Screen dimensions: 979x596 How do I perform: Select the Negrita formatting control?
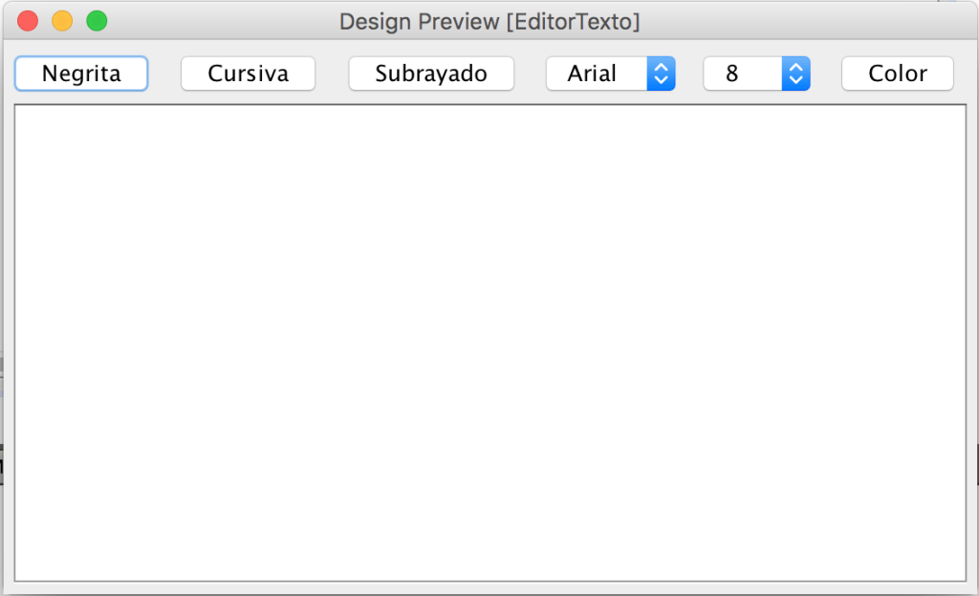[x=80, y=73]
